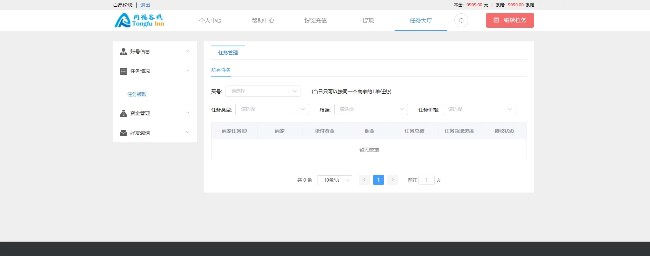Switch to the 所有任务 tab
Screen dimensions: 650x256
pyautogui.click(x=221, y=70)
